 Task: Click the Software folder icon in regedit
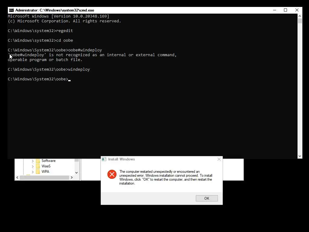point(38,161)
